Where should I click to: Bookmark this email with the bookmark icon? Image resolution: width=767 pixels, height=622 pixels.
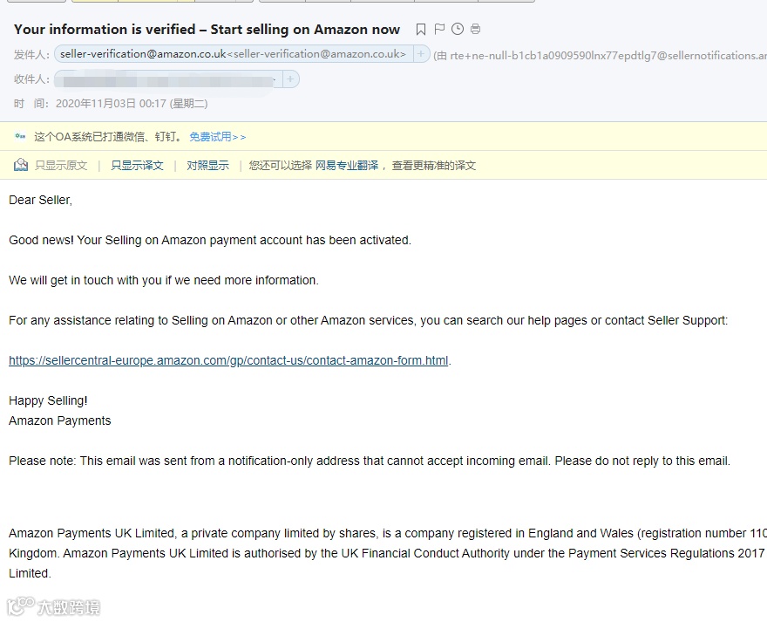tap(421, 30)
